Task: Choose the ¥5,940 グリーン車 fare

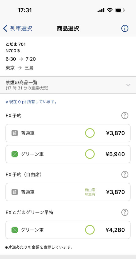Action: click(68, 154)
